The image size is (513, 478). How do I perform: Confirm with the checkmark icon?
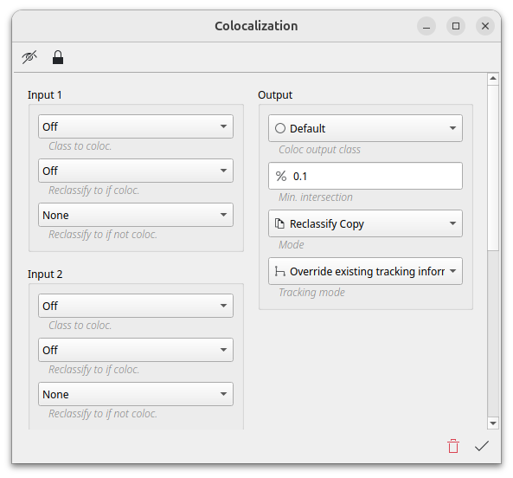482,446
